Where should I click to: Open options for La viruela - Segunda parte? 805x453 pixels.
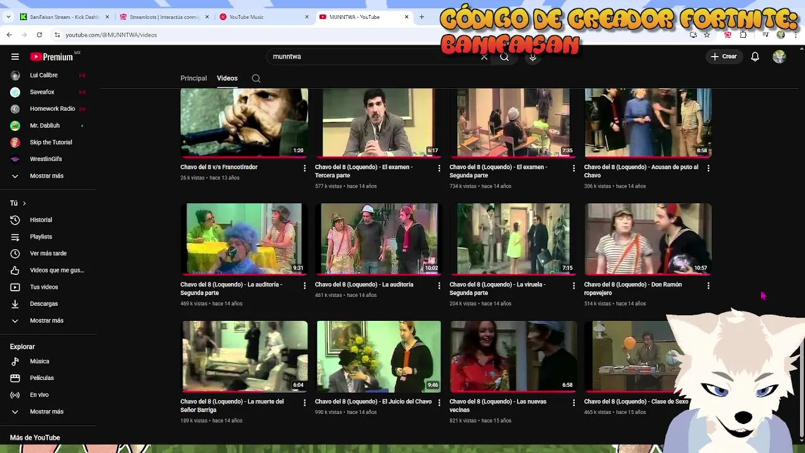tap(574, 286)
